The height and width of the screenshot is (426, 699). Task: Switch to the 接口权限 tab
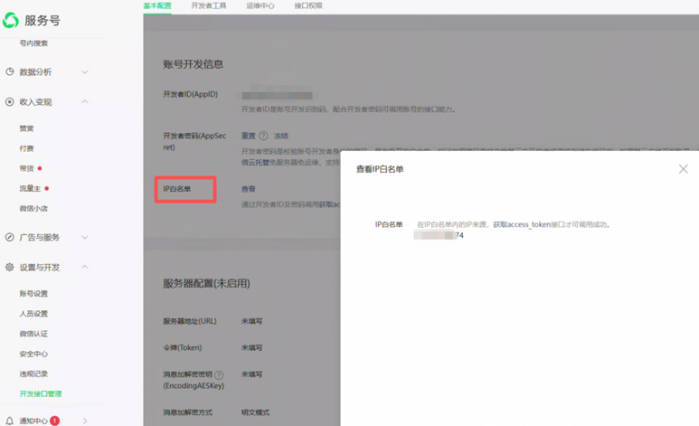coord(308,5)
